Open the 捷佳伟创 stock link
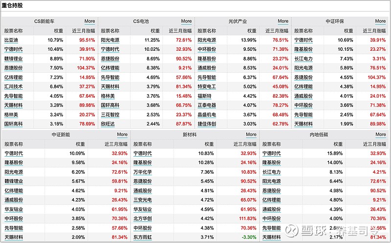Image resolution: width=391 pixels, height=243 pixels. click(x=207, y=124)
